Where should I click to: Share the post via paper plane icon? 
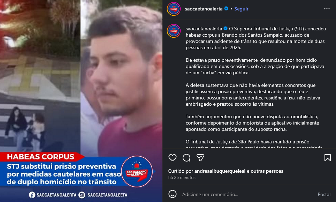tap(200, 158)
